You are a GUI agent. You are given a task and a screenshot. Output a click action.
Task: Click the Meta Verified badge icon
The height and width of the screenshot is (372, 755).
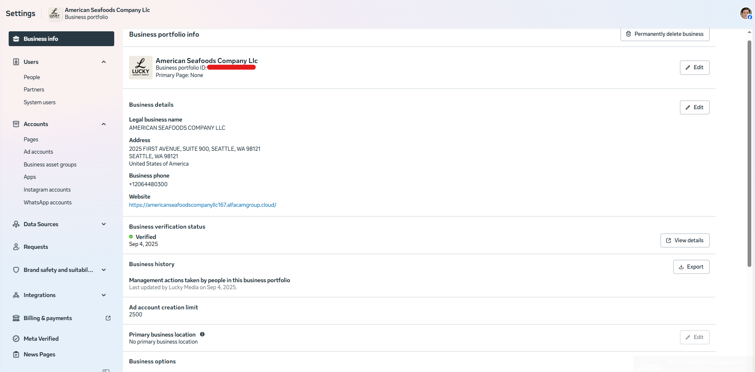pyautogui.click(x=16, y=339)
